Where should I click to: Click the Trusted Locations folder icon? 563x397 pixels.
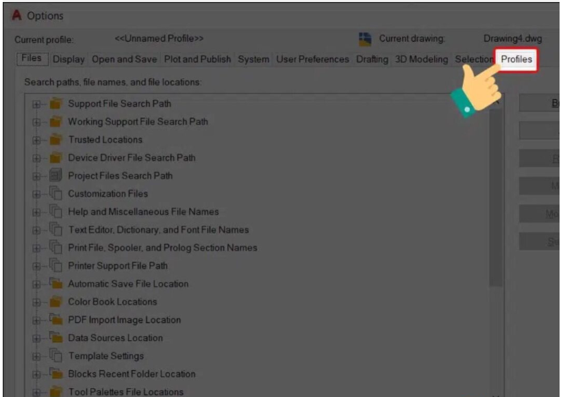coord(55,140)
